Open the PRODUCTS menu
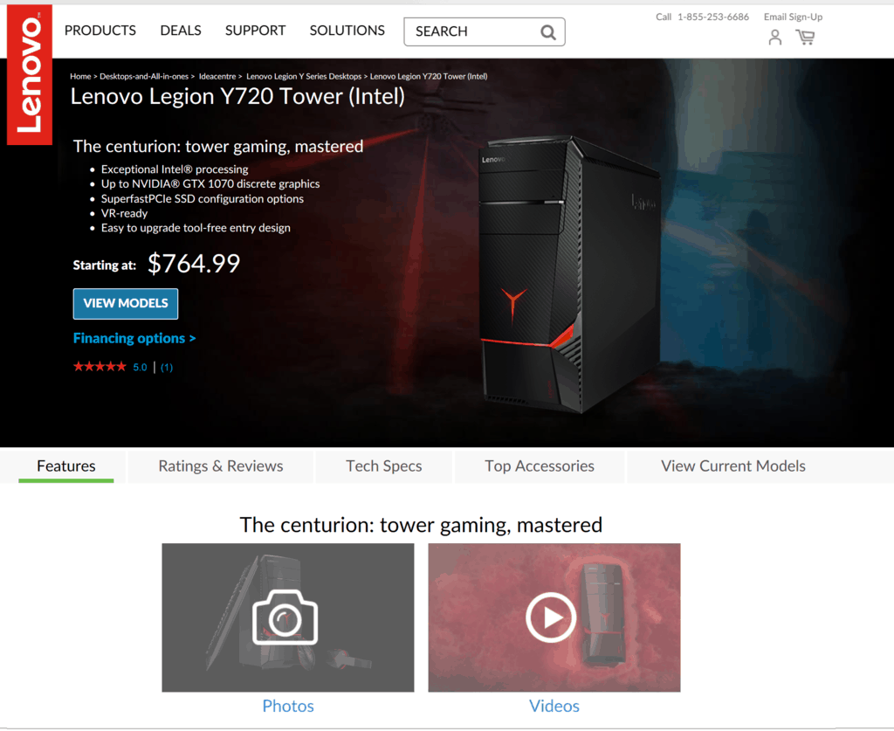This screenshot has width=894, height=731. [x=100, y=31]
